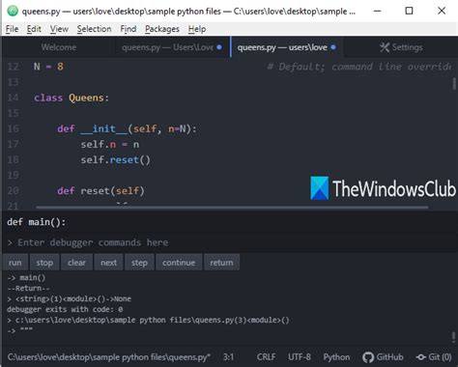Click the run debugger button
Viewport: 458px width, 367px height.
click(15, 263)
